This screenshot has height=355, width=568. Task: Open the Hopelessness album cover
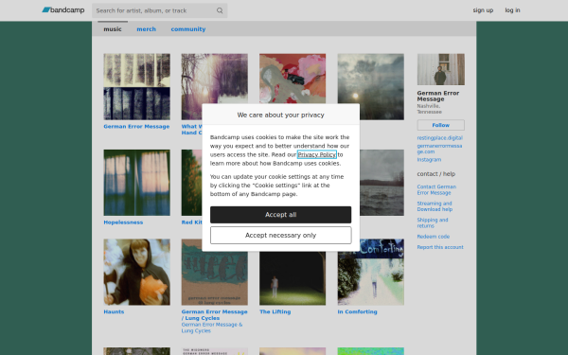point(137,183)
